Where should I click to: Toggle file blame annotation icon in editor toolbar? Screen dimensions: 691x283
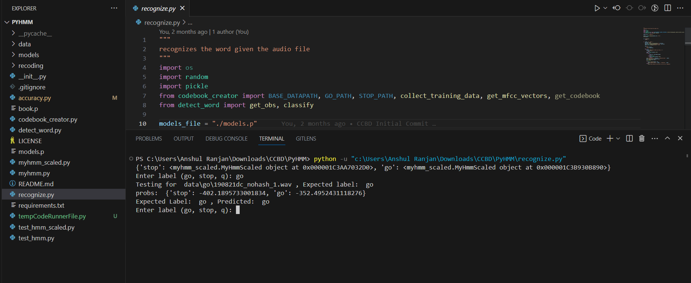pyautogui.click(x=655, y=8)
